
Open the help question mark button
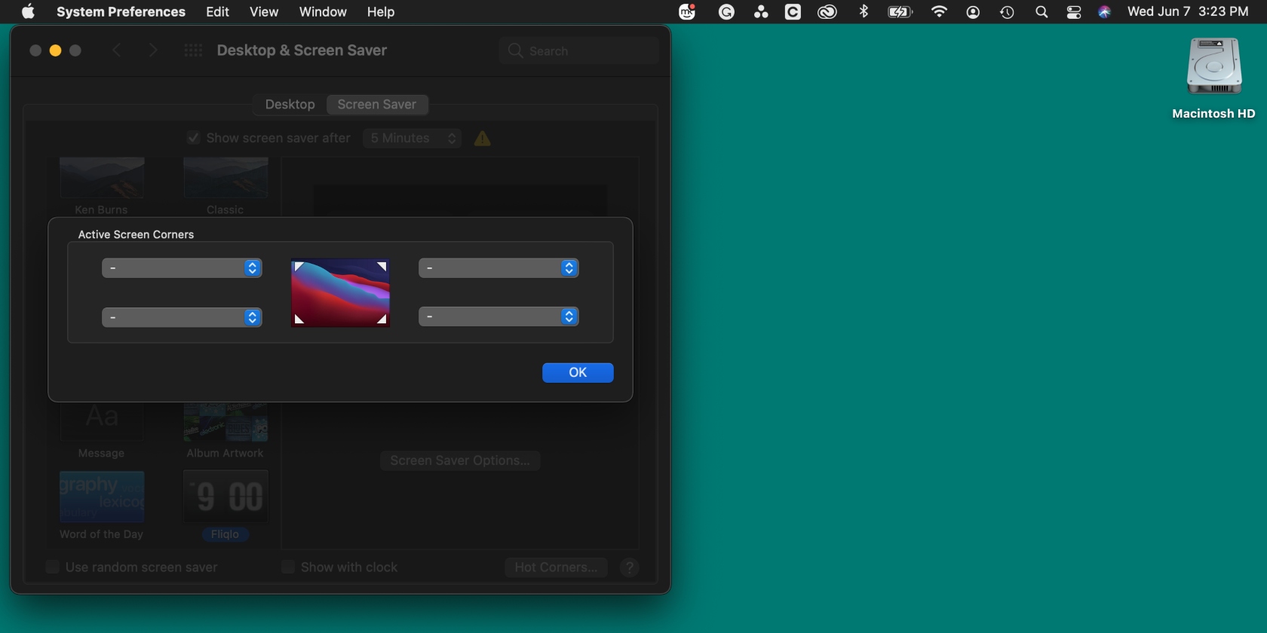tap(630, 567)
